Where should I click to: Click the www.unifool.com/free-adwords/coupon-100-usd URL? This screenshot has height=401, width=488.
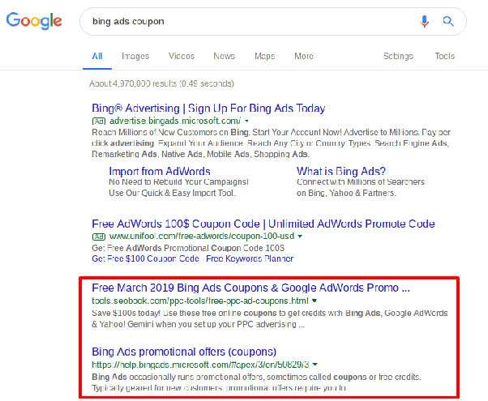pyautogui.click(x=202, y=236)
